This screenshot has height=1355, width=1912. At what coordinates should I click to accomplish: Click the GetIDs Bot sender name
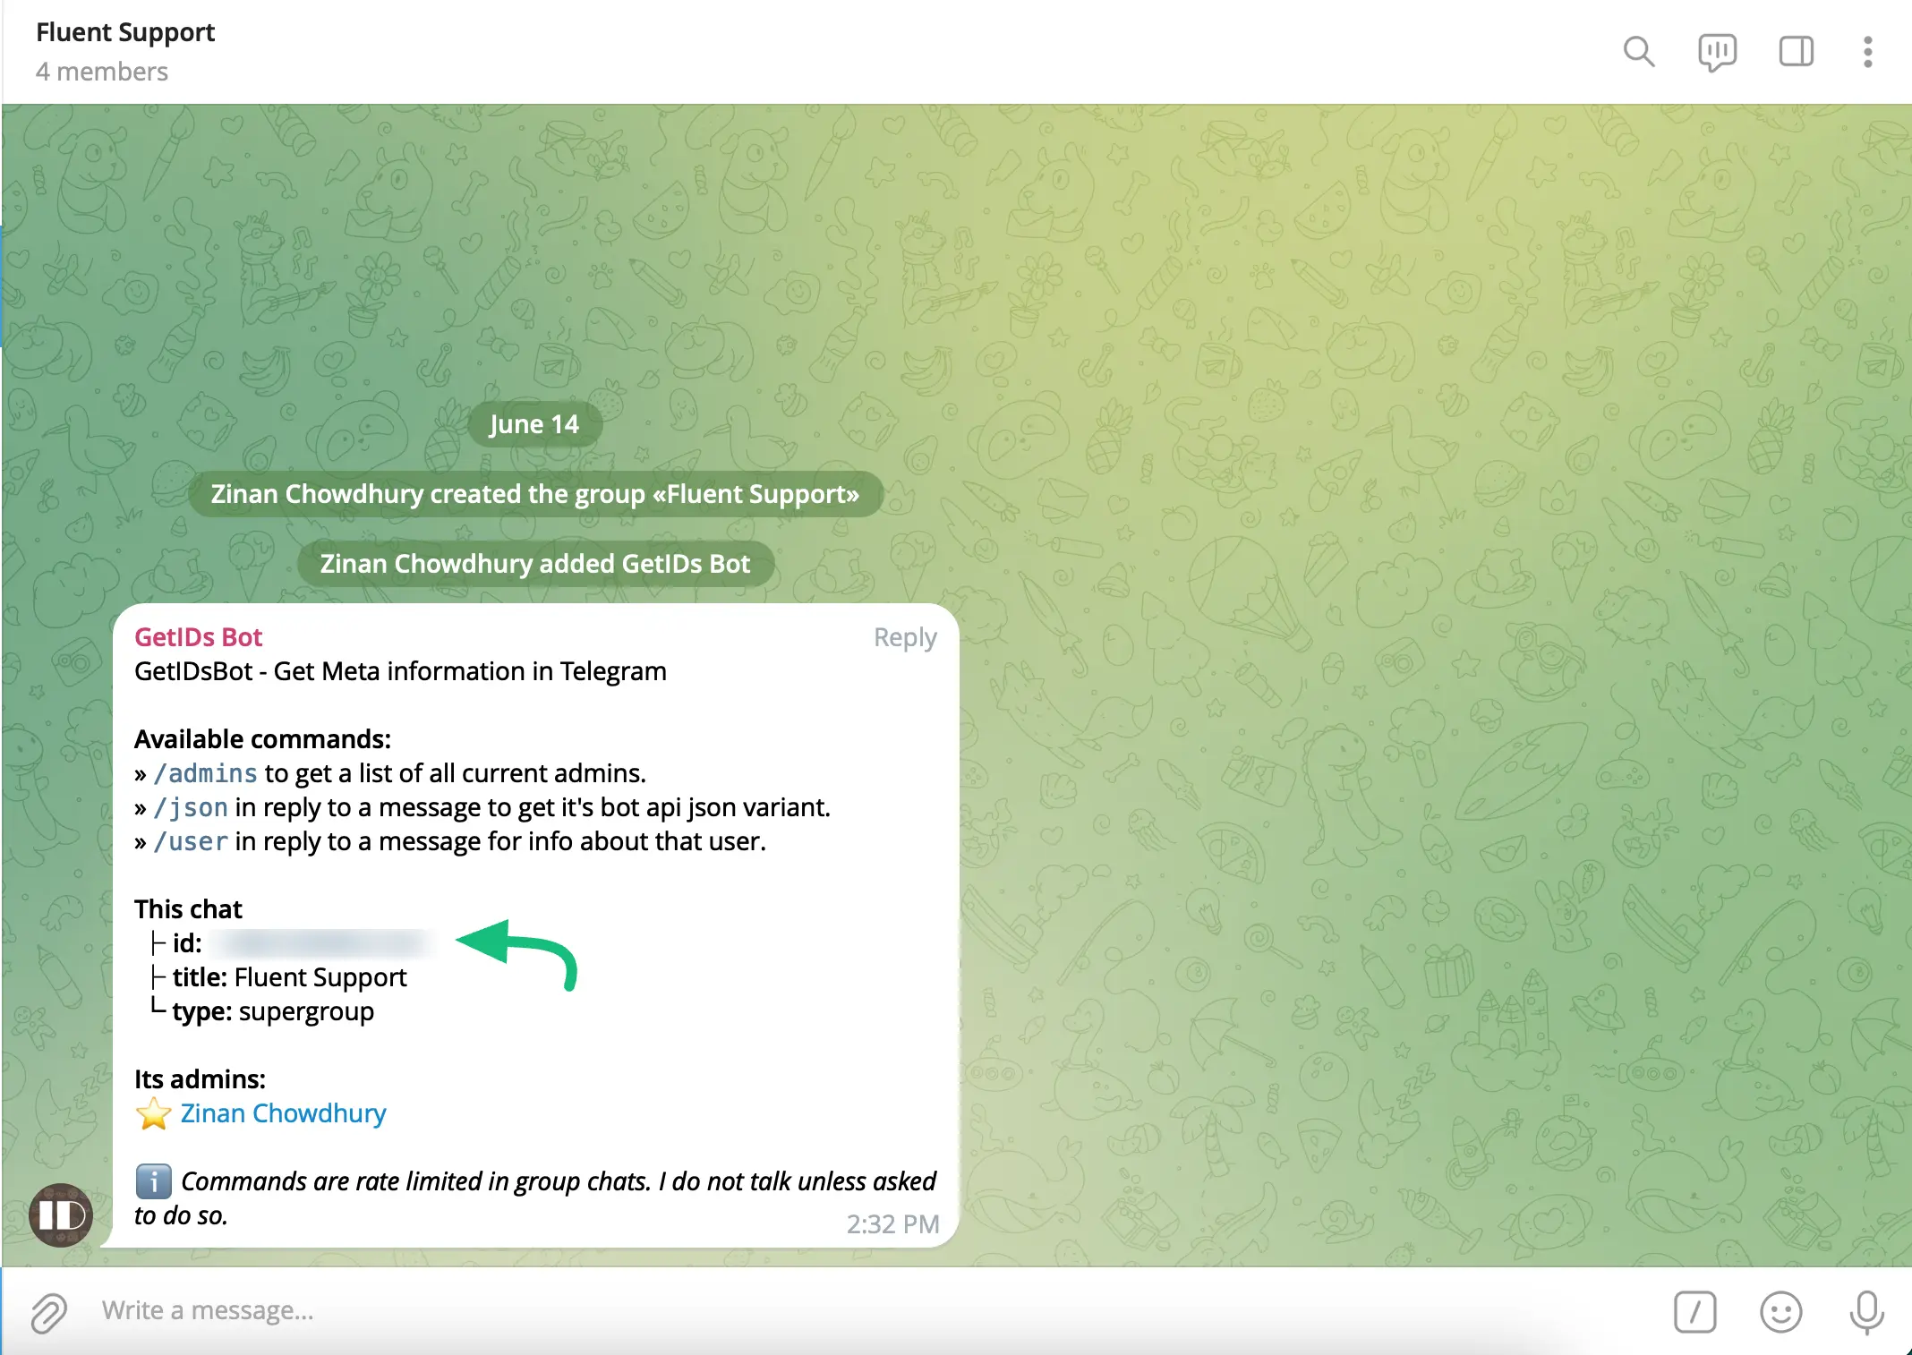point(198,637)
